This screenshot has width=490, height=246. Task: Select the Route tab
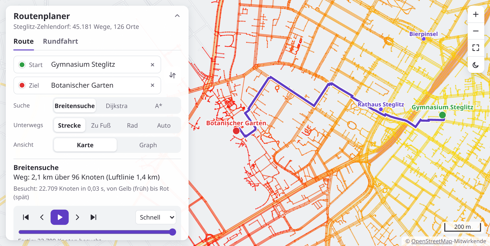[x=24, y=41]
